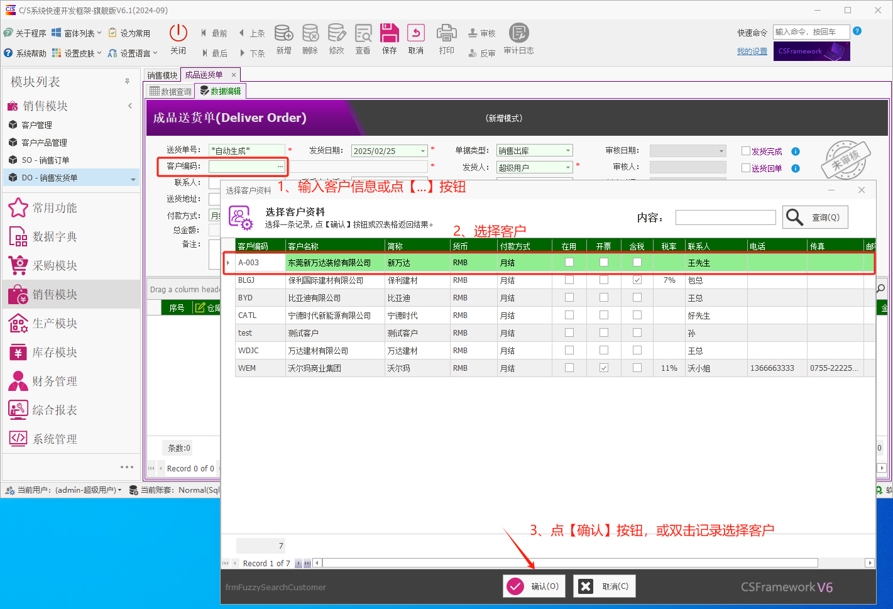Open the 单据类型 dropdown
893x609 pixels.
[x=568, y=150]
